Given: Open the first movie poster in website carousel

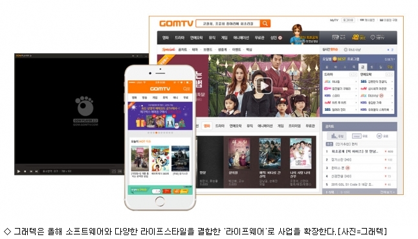Looking at the screenshot, I should tap(239, 154).
